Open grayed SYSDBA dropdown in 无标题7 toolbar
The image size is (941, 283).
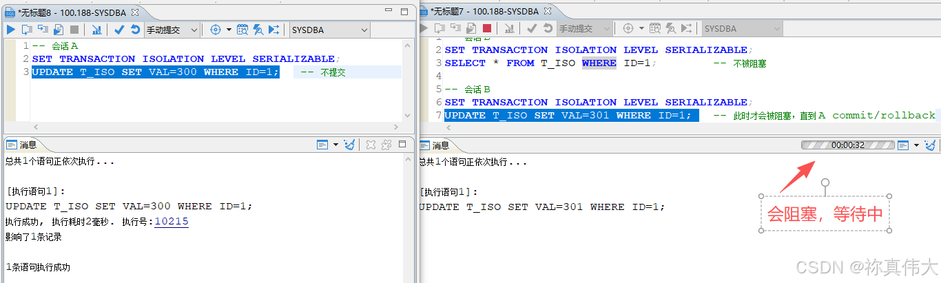coord(743,29)
